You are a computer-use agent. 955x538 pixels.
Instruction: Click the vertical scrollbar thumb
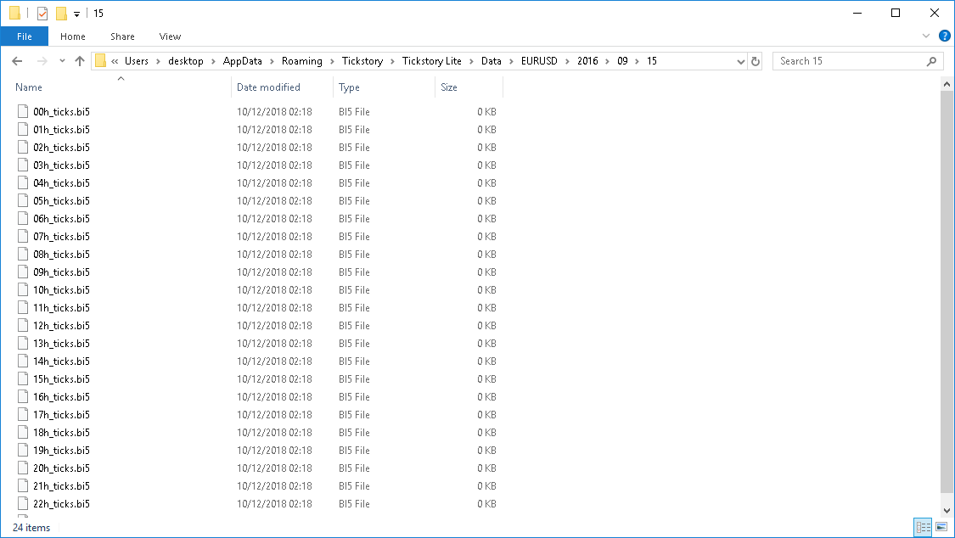click(x=947, y=292)
